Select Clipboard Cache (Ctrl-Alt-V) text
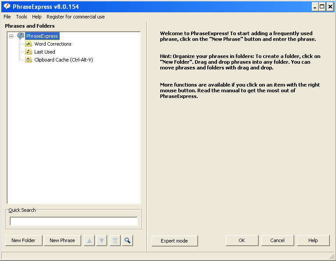This screenshot has width=336, height=261. pyautogui.click(x=64, y=60)
